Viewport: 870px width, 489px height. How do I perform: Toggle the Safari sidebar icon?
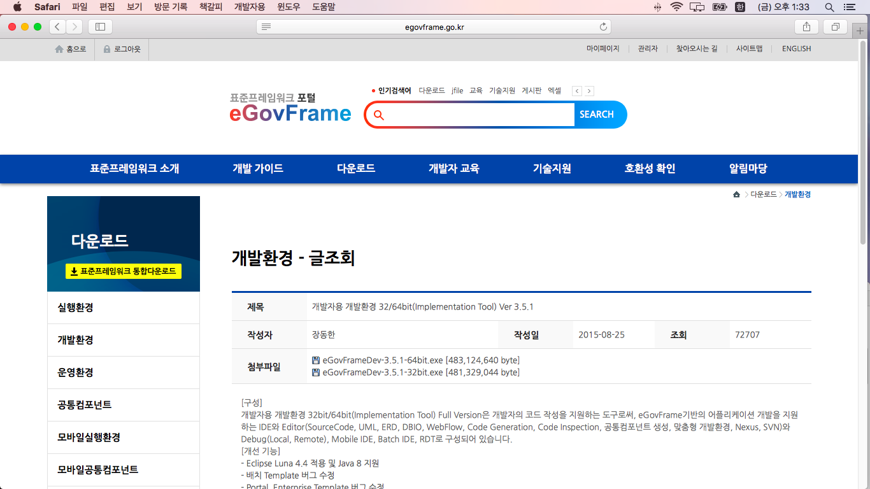tap(100, 27)
